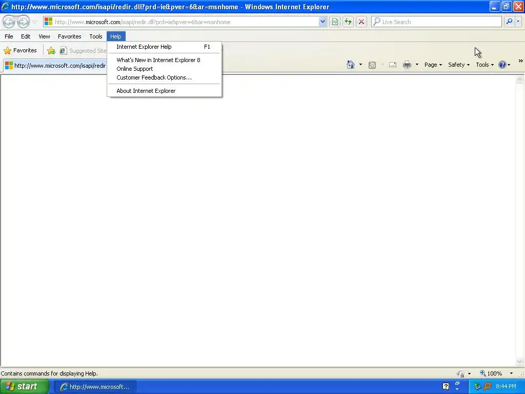Image resolution: width=525 pixels, height=394 pixels.
Task: Open Customer Feedback Options
Action: coord(164,77)
